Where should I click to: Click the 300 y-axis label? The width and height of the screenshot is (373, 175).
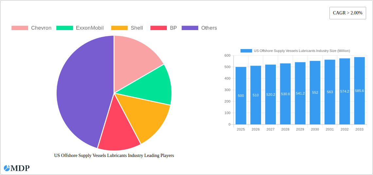tap(227, 90)
